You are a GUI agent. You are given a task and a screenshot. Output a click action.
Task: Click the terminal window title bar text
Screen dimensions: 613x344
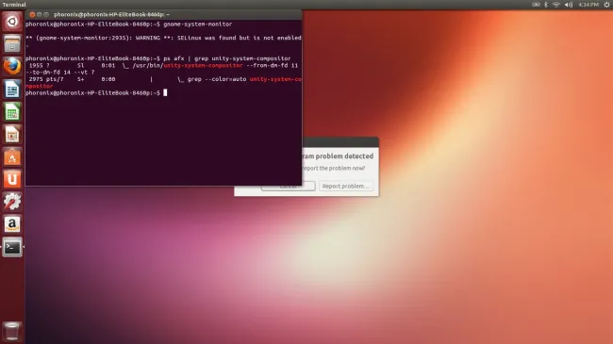pos(112,14)
